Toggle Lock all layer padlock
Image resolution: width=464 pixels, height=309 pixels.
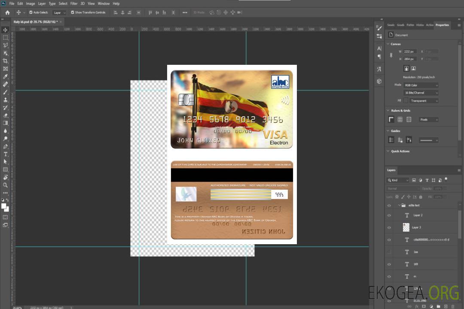421,197
